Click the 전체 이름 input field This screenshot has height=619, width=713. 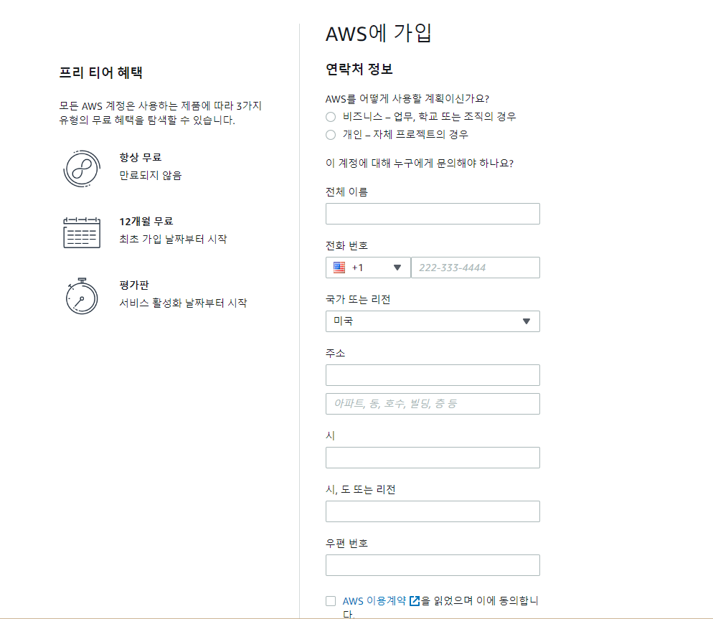433,214
